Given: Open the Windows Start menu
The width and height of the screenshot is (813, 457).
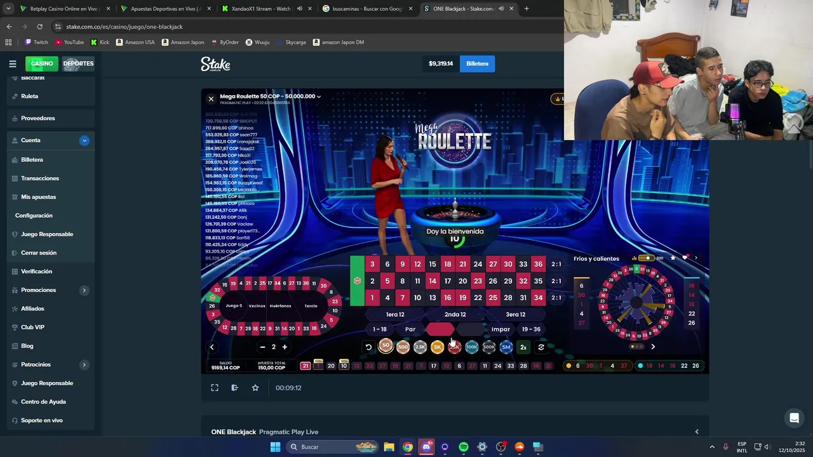Looking at the screenshot, I should coord(275,447).
